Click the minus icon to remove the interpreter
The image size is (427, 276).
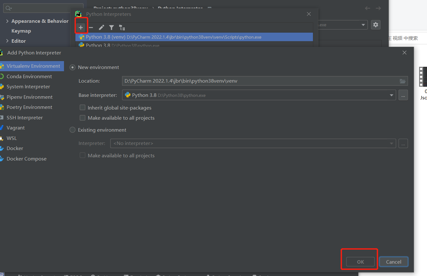91,28
